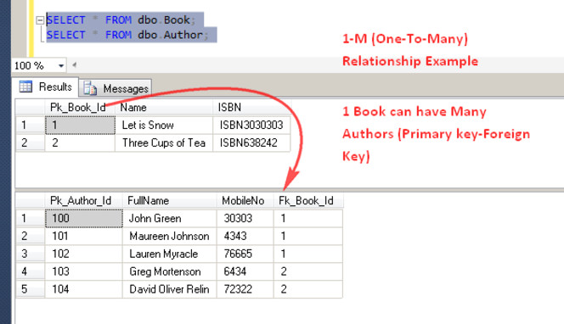Click the mobile number 4343 cell
Image resolution: width=564 pixels, height=324 pixels.
click(x=245, y=236)
